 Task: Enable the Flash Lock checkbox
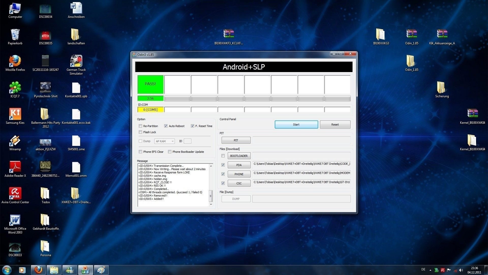[140, 132]
